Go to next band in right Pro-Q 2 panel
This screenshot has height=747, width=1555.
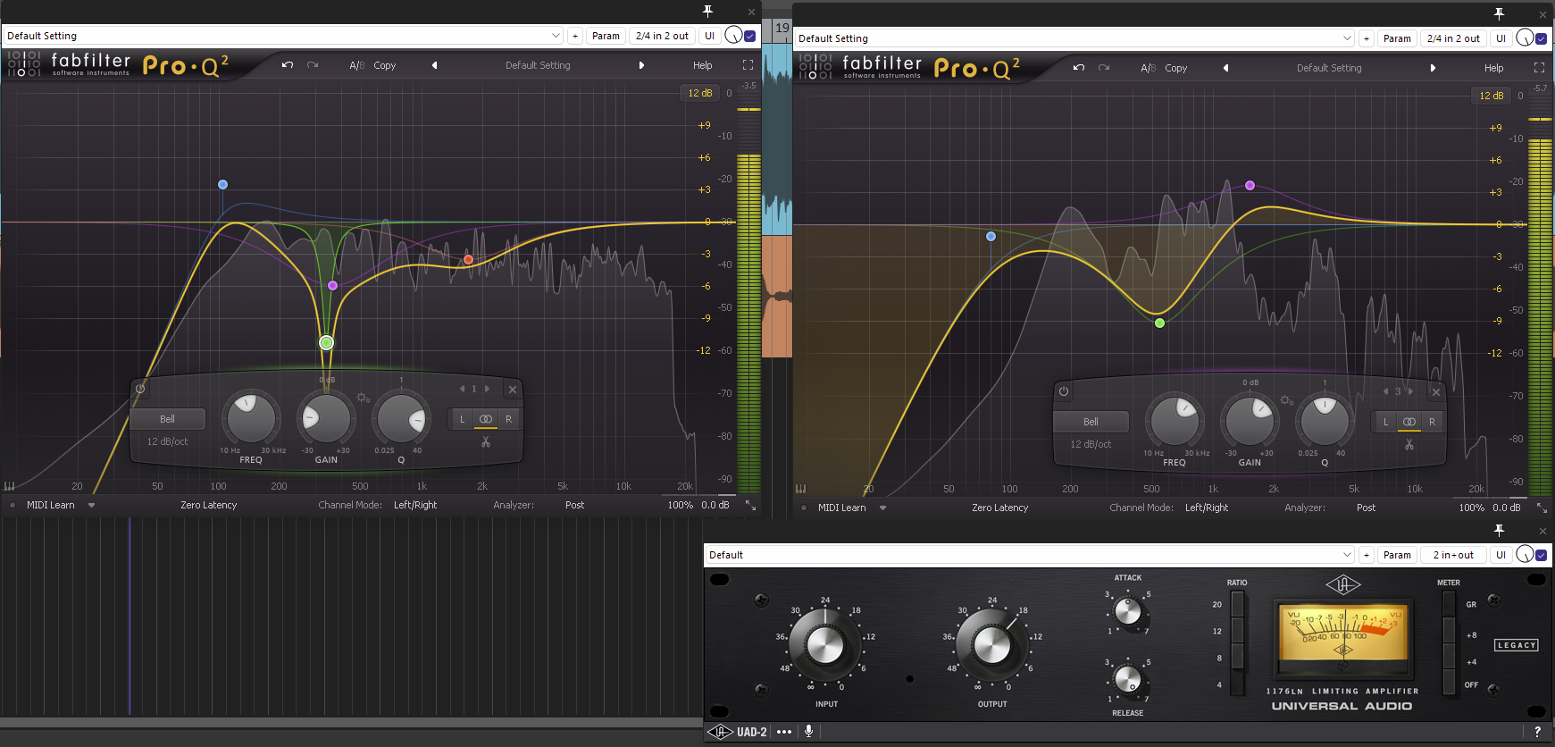coord(1411,391)
